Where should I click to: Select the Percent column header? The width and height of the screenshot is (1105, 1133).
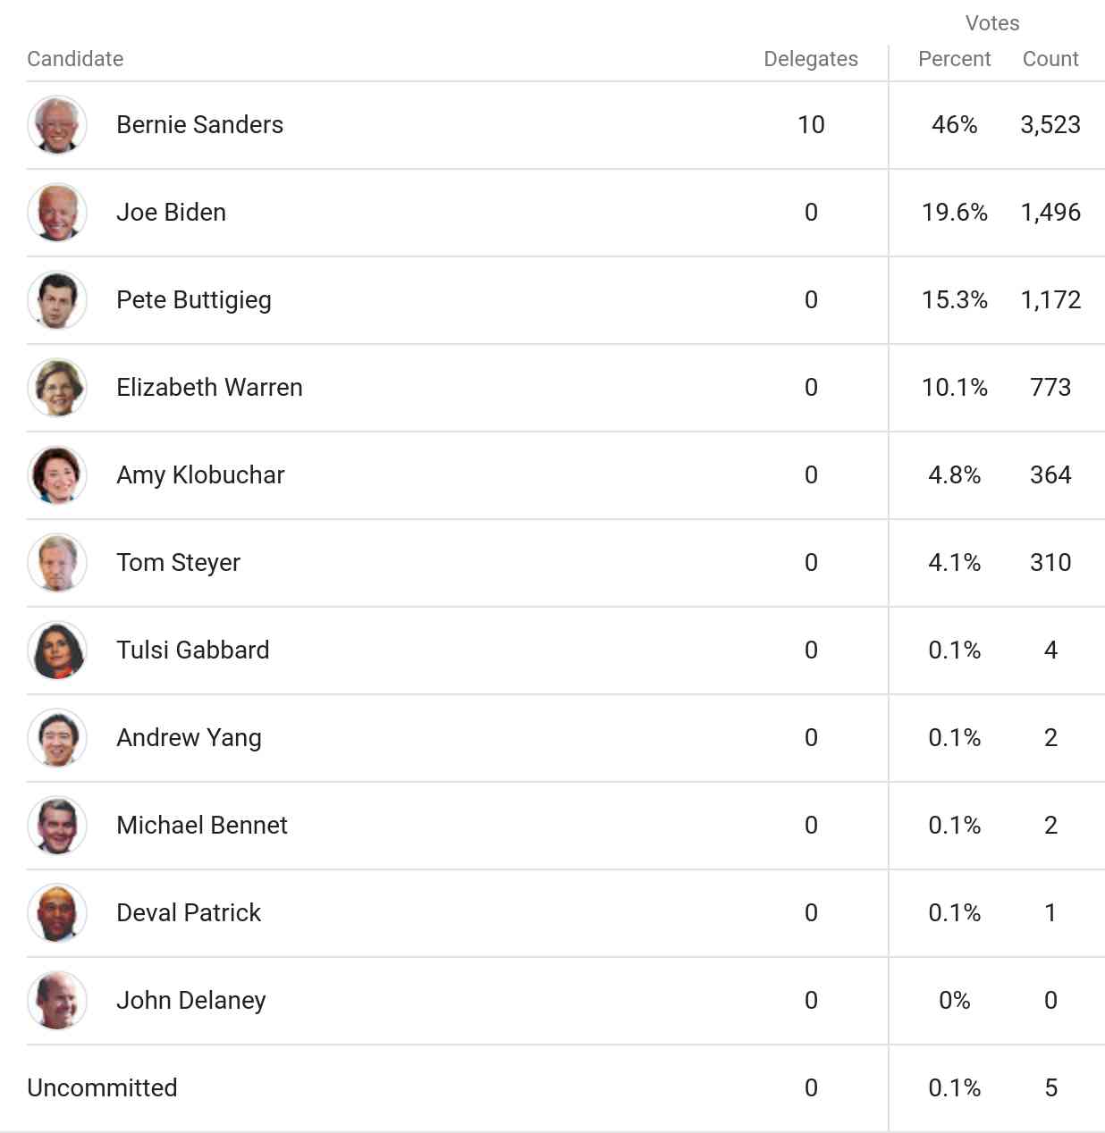click(x=954, y=59)
